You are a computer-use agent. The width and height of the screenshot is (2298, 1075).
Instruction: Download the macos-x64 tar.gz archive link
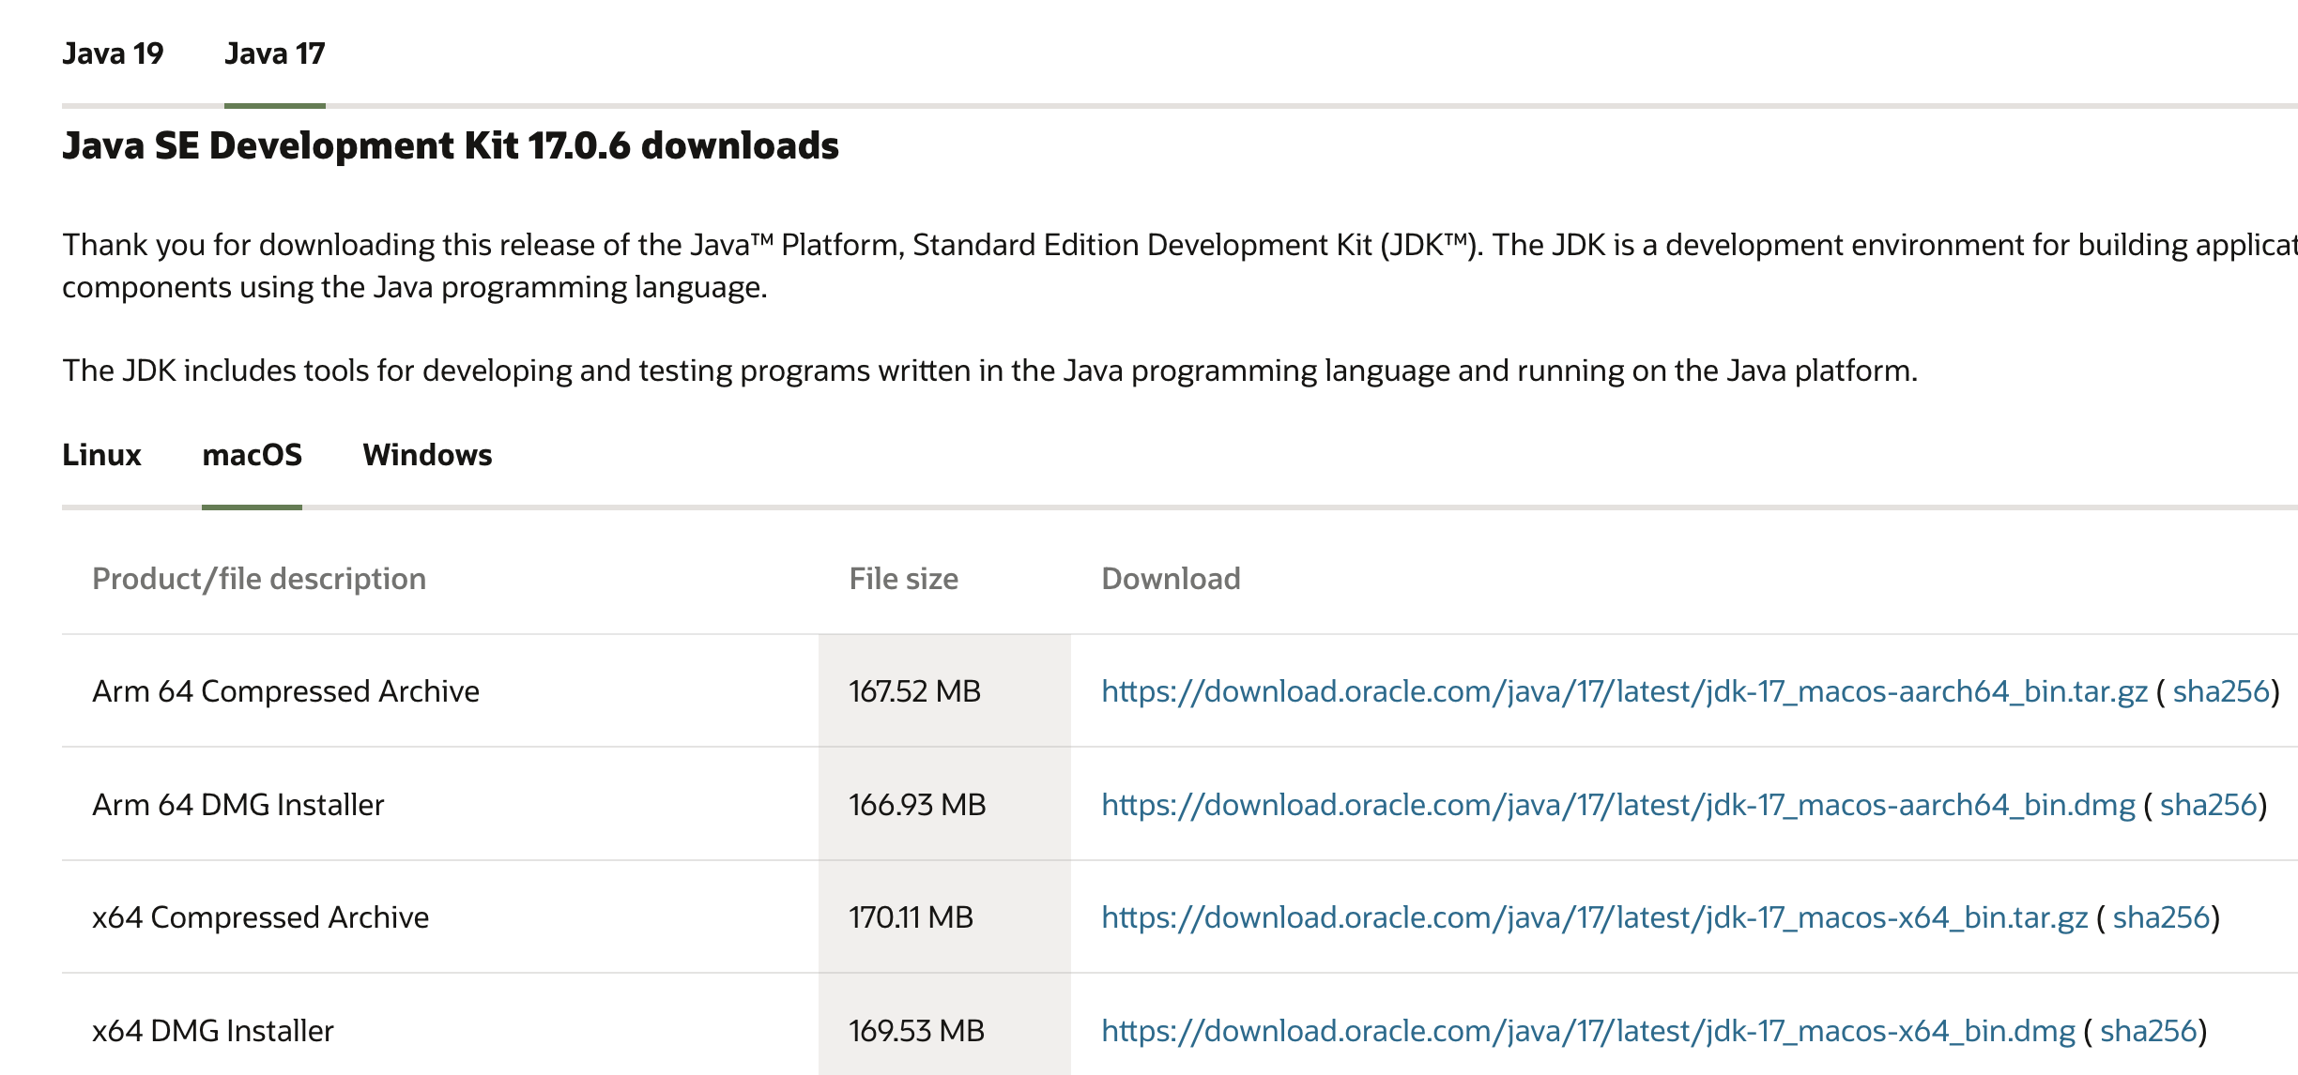[1594, 917]
